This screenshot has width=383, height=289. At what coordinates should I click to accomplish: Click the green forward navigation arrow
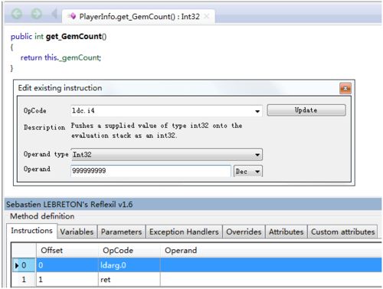click(36, 14)
